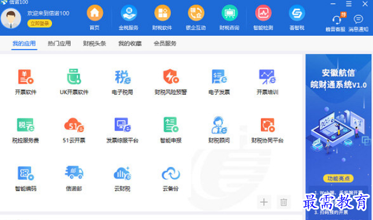
Task: Open the 信诺邮 truck app
Action: pos(74,178)
